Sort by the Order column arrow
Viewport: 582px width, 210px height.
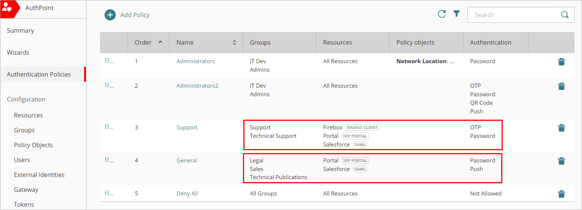[160, 42]
